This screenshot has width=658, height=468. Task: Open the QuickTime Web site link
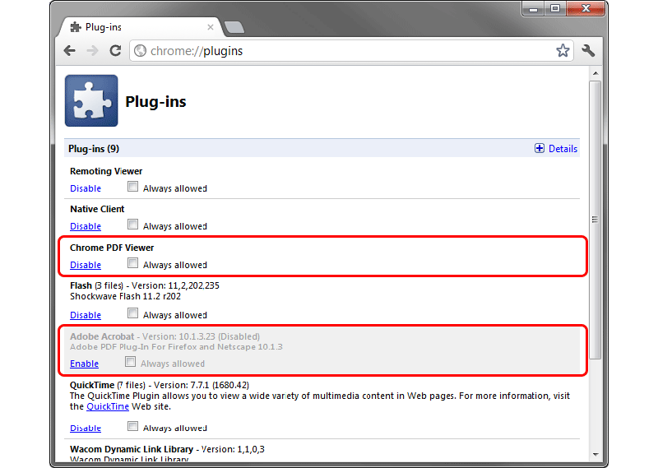(x=108, y=406)
